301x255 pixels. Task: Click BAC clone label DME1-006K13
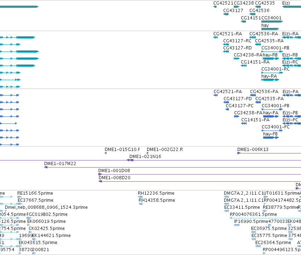pos(253,150)
